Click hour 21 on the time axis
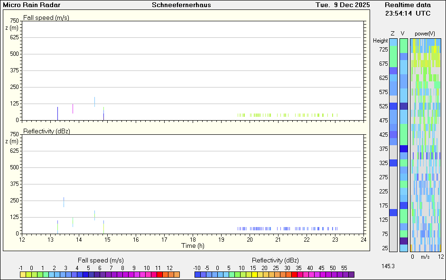 point(279,239)
